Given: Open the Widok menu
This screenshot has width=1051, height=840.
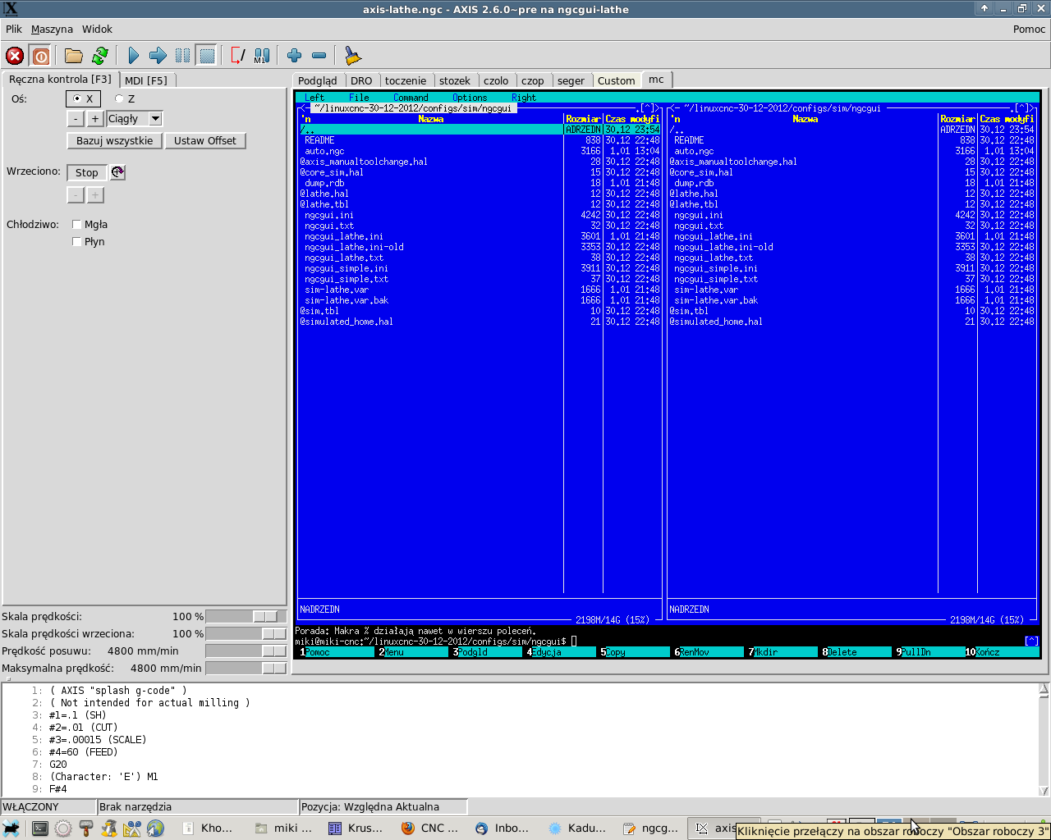Looking at the screenshot, I should point(97,29).
